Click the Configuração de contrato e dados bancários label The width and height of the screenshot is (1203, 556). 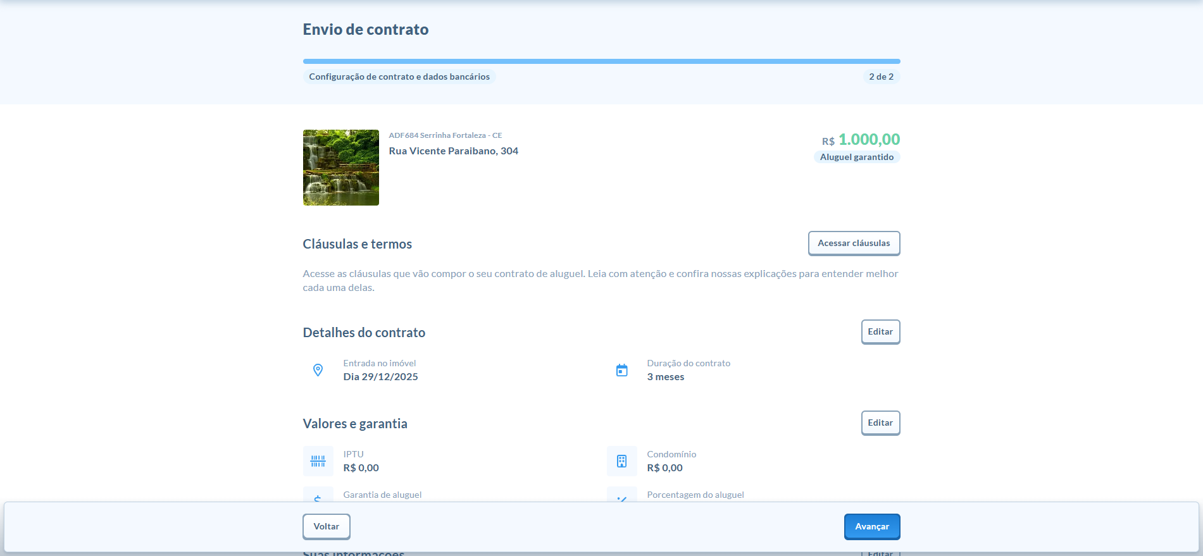click(x=399, y=77)
